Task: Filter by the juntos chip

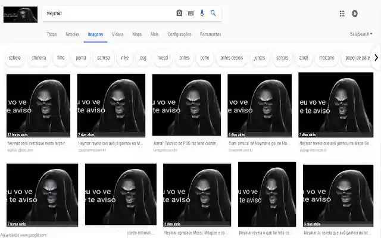Action: (260, 58)
